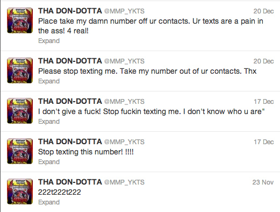Select the 'Stop texting this number! !!!!' tweet text
The width and height of the screenshot is (280, 212).
click(86, 152)
